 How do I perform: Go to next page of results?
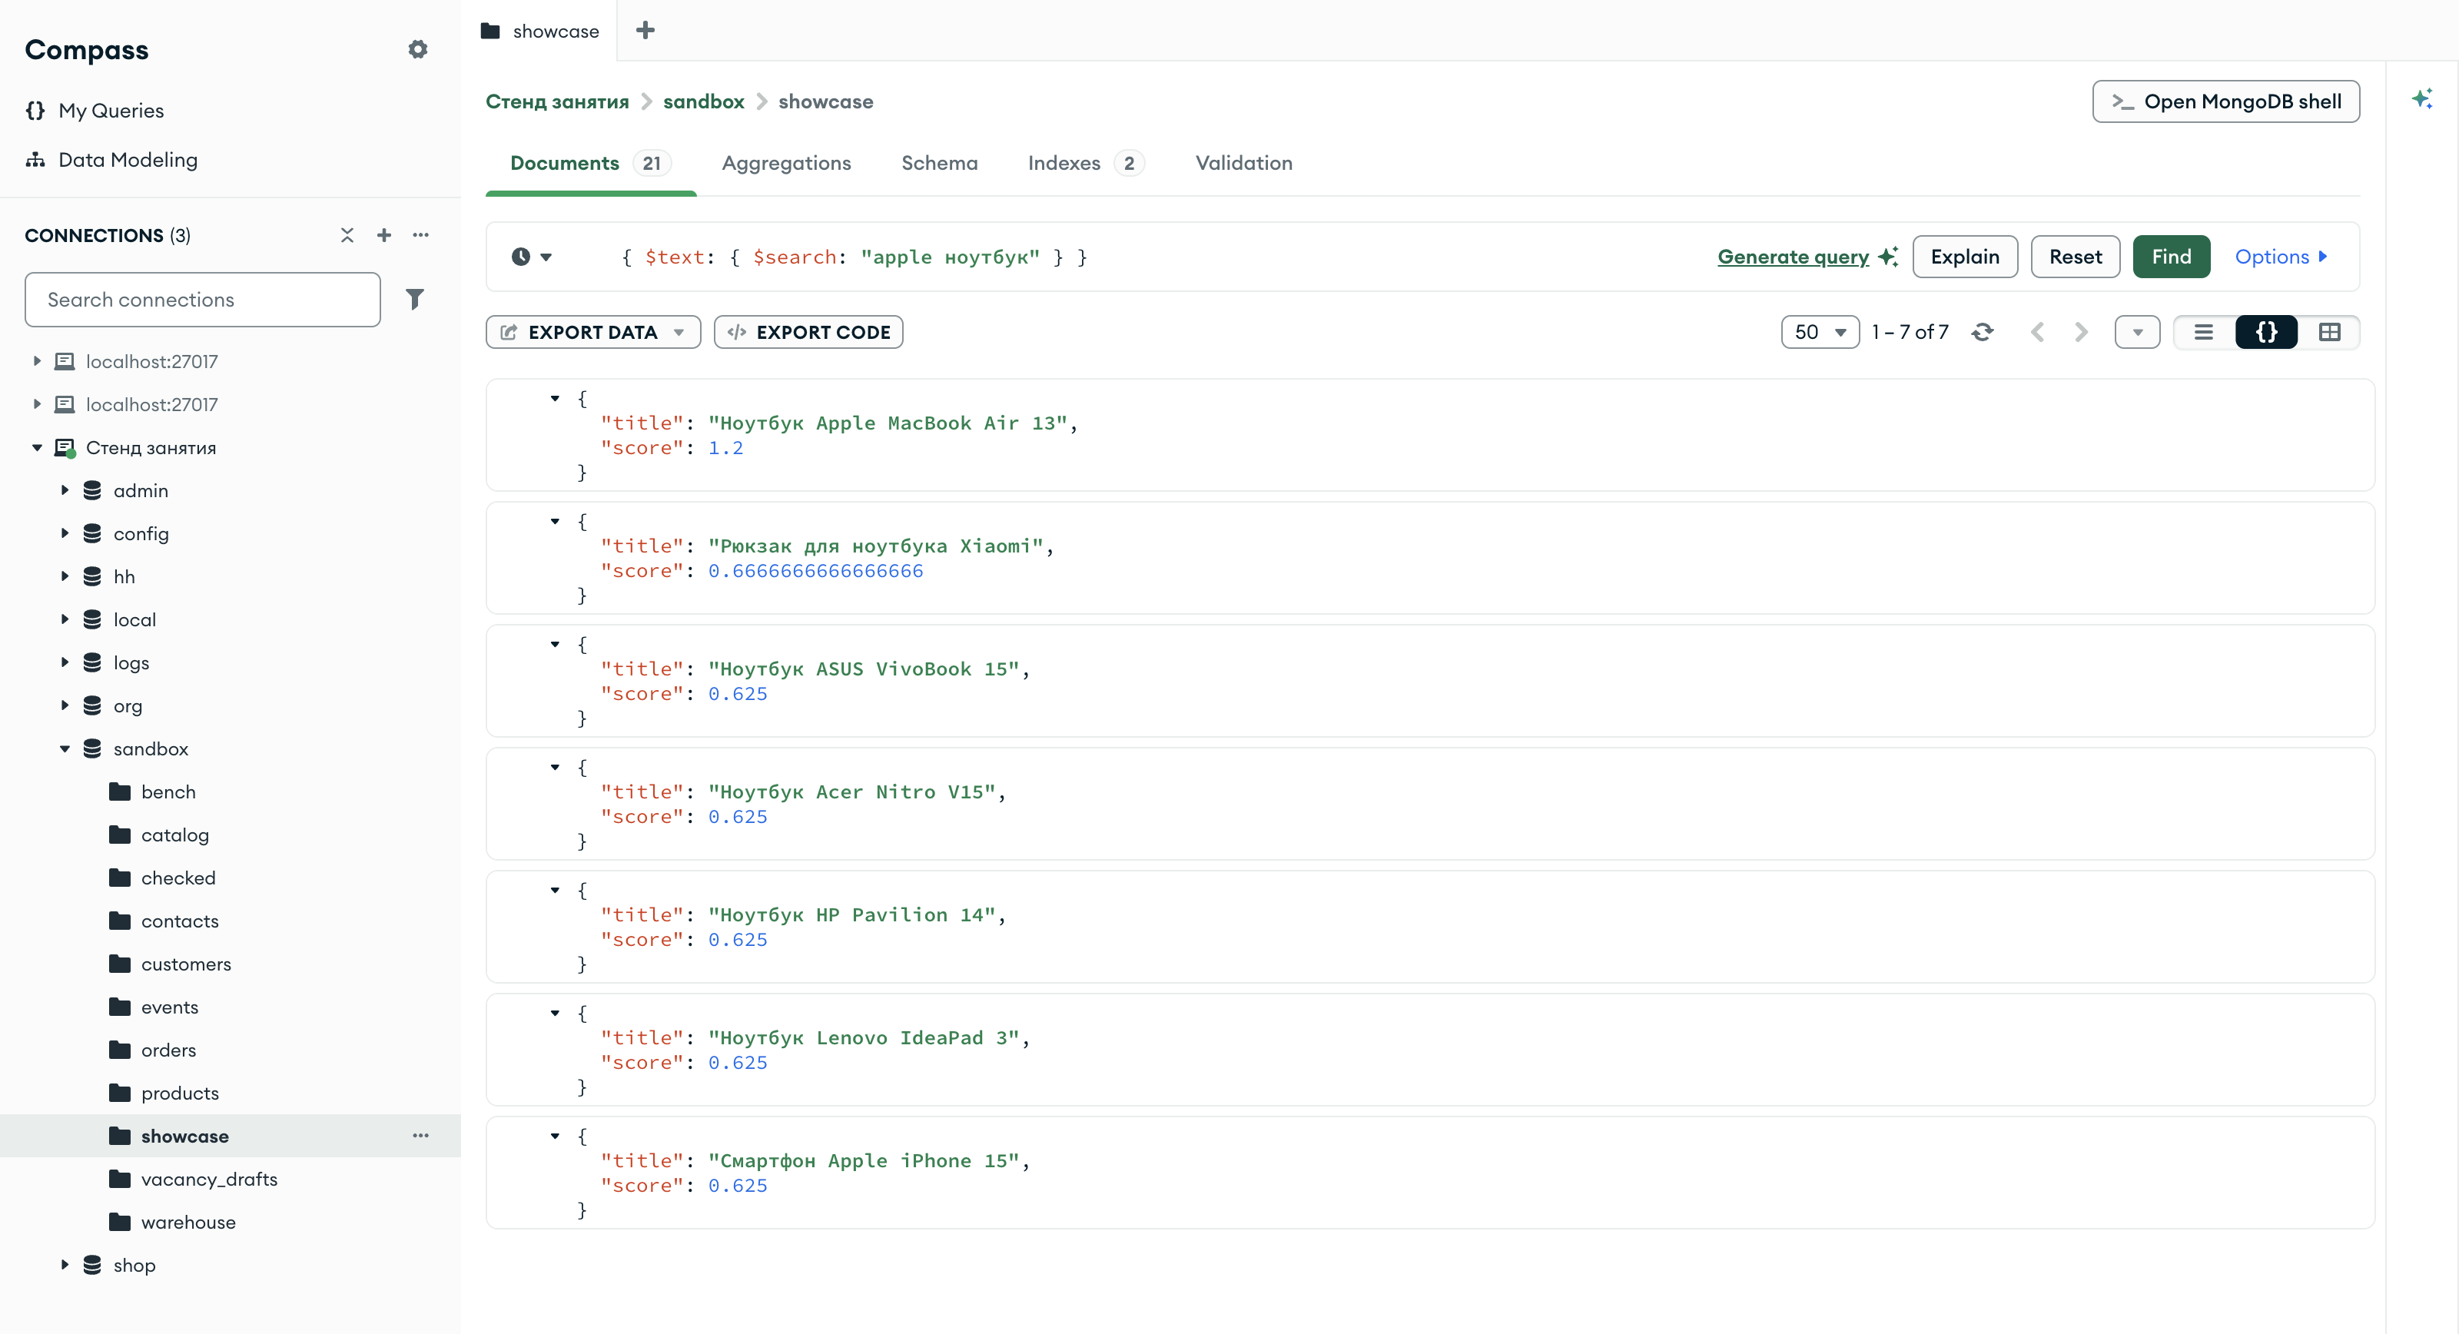pos(2082,332)
